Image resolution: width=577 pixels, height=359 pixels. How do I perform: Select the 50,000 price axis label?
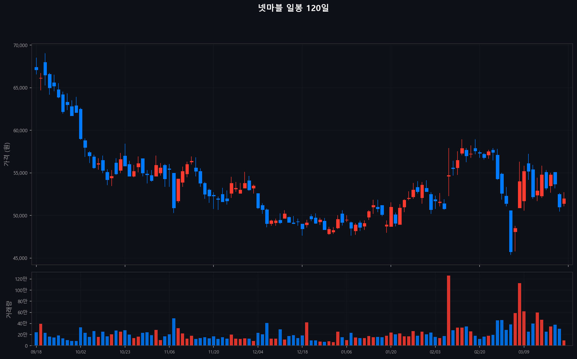pos(20,216)
